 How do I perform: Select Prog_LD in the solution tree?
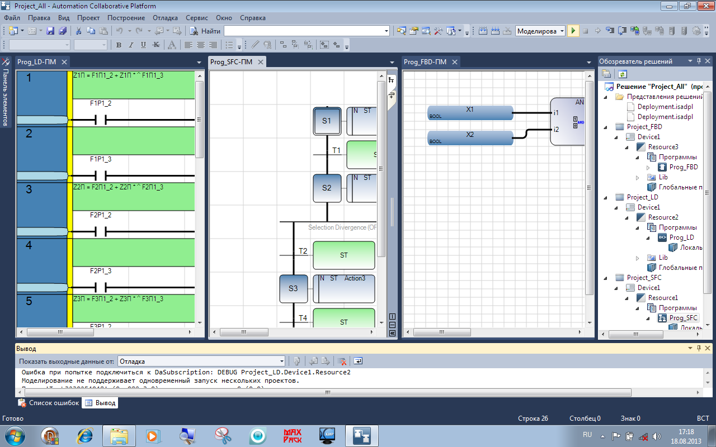click(x=681, y=237)
